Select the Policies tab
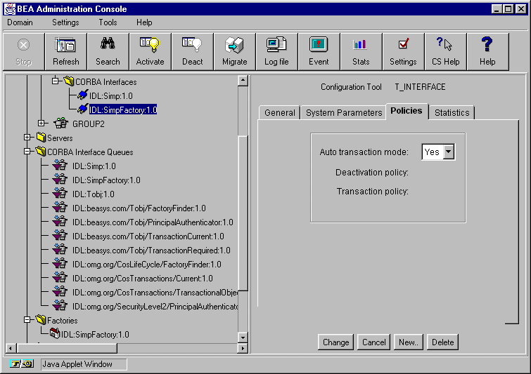 [407, 111]
